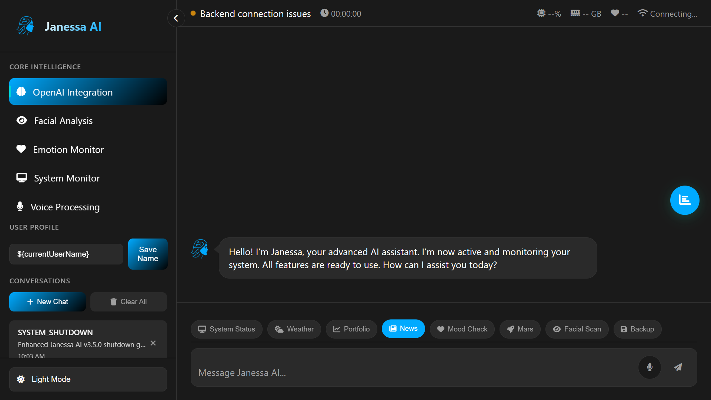Click the CPU usage indicator icon
Viewport: 711px width, 400px height.
coord(541,13)
